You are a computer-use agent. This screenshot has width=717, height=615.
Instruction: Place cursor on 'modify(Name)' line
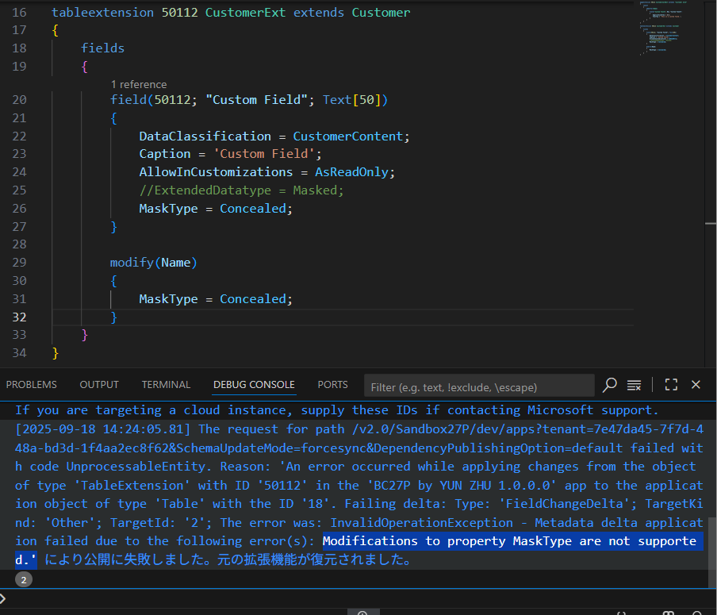pyautogui.click(x=154, y=263)
